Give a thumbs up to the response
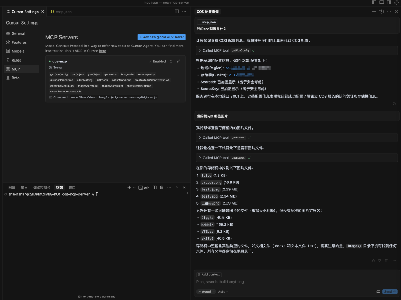The image size is (401, 300). pos(373,261)
